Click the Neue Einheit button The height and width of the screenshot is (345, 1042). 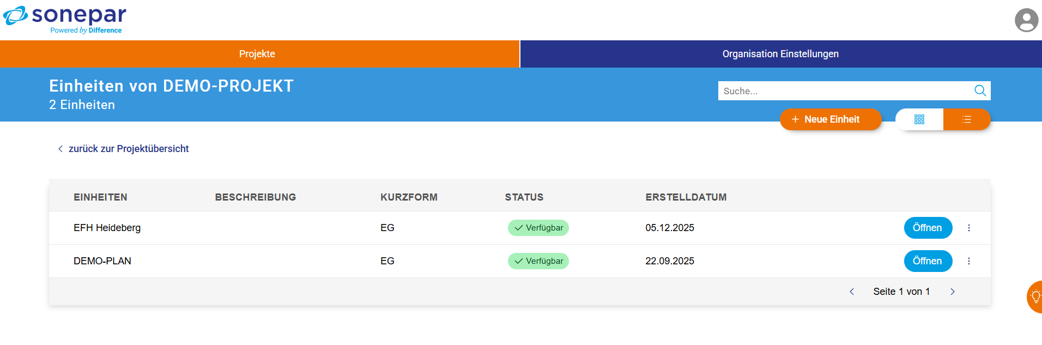(831, 119)
